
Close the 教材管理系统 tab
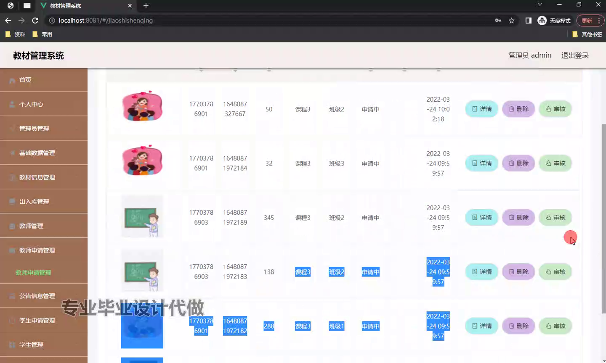pos(130,5)
